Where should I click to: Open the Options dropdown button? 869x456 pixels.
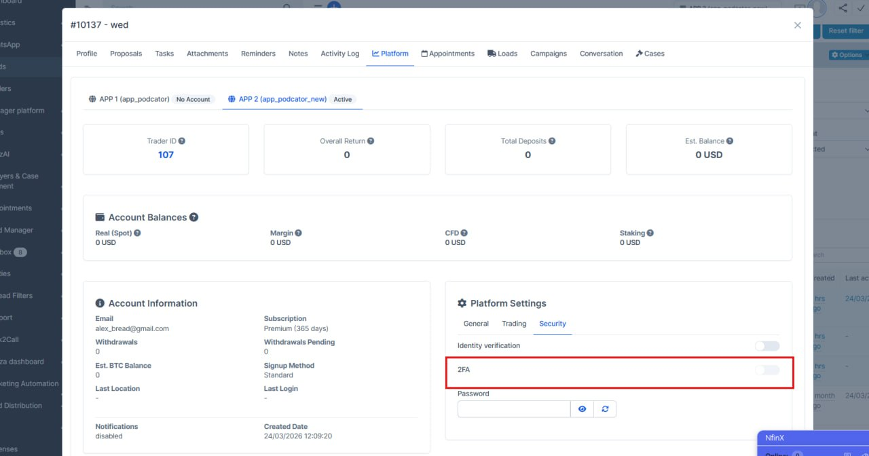[847, 55]
